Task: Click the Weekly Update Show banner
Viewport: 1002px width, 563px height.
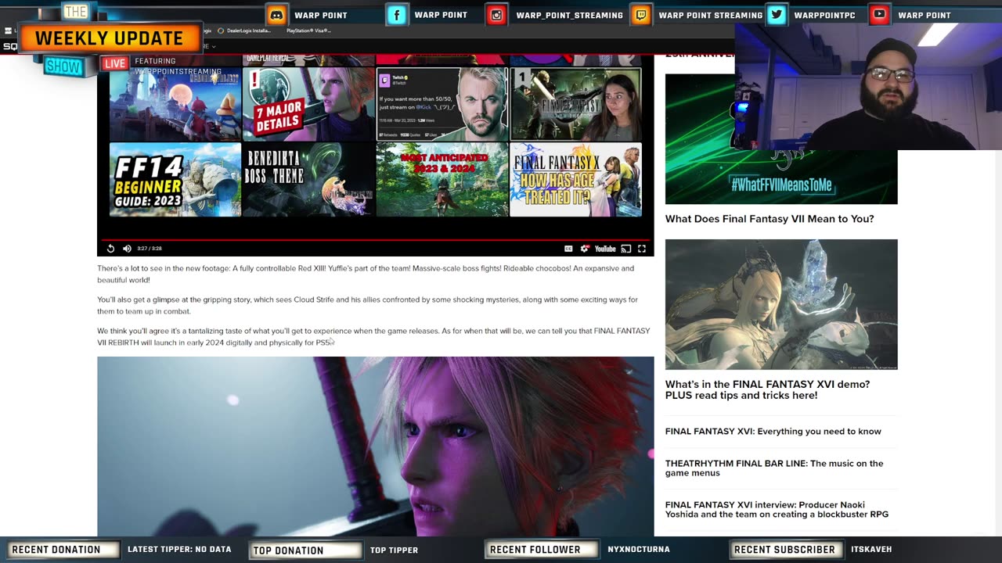Action: click(x=109, y=38)
